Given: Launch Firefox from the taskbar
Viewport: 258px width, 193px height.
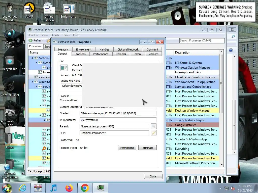Looking at the screenshot, I should click(x=69, y=188).
